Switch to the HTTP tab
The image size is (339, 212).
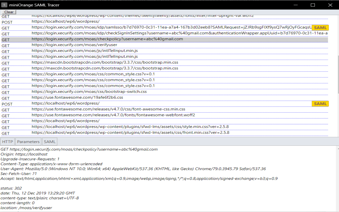pos(7,142)
